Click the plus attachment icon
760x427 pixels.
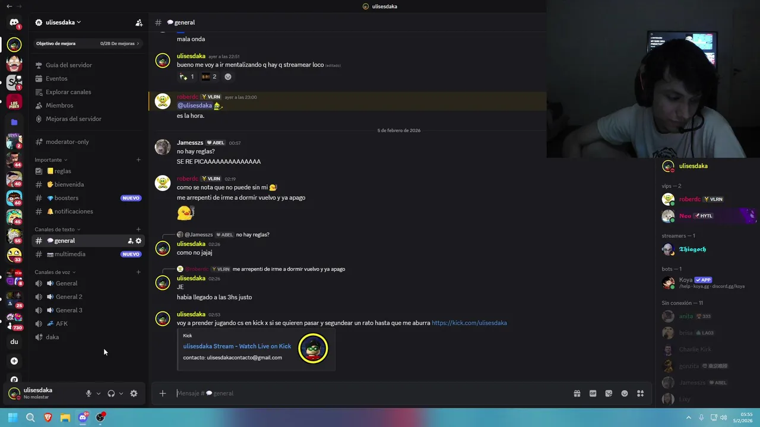point(163,393)
